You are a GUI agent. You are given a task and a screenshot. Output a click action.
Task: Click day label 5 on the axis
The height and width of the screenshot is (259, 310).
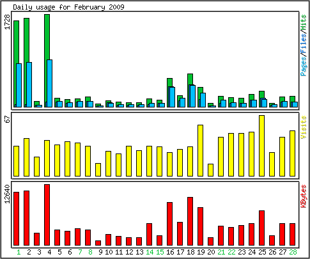[x=59, y=252]
